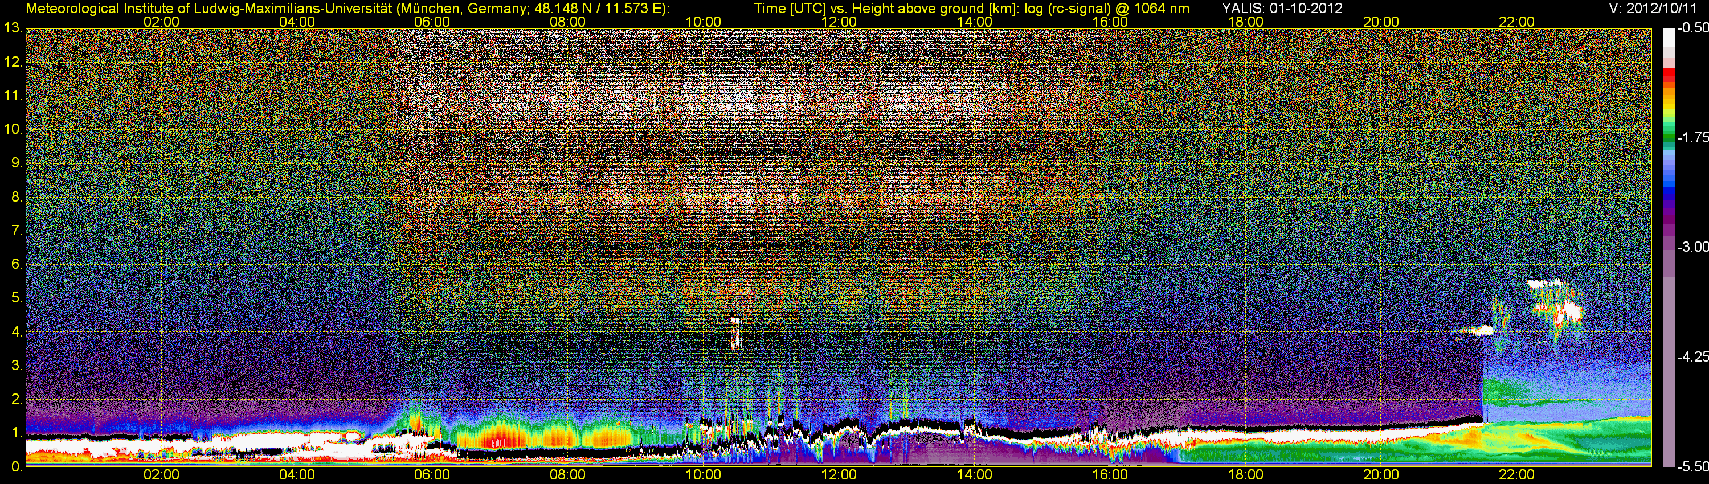The height and width of the screenshot is (484, 1709).
Task: Click the -0.50 colorbar scale value
Action: coord(1692,28)
